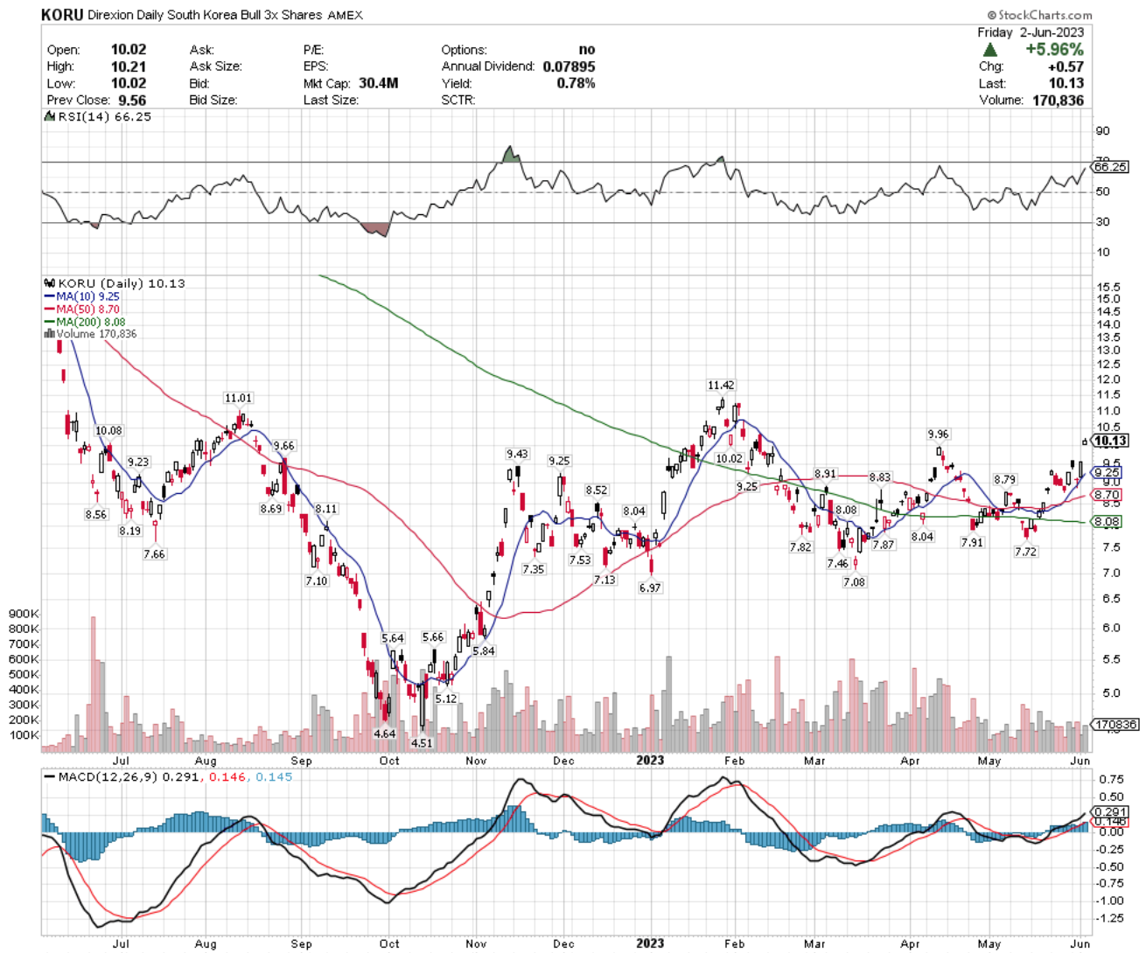Image resolution: width=1146 pixels, height=953 pixels.
Task: Click the green up-arrow change indicator
Action: pyautogui.click(x=990, y=50)
